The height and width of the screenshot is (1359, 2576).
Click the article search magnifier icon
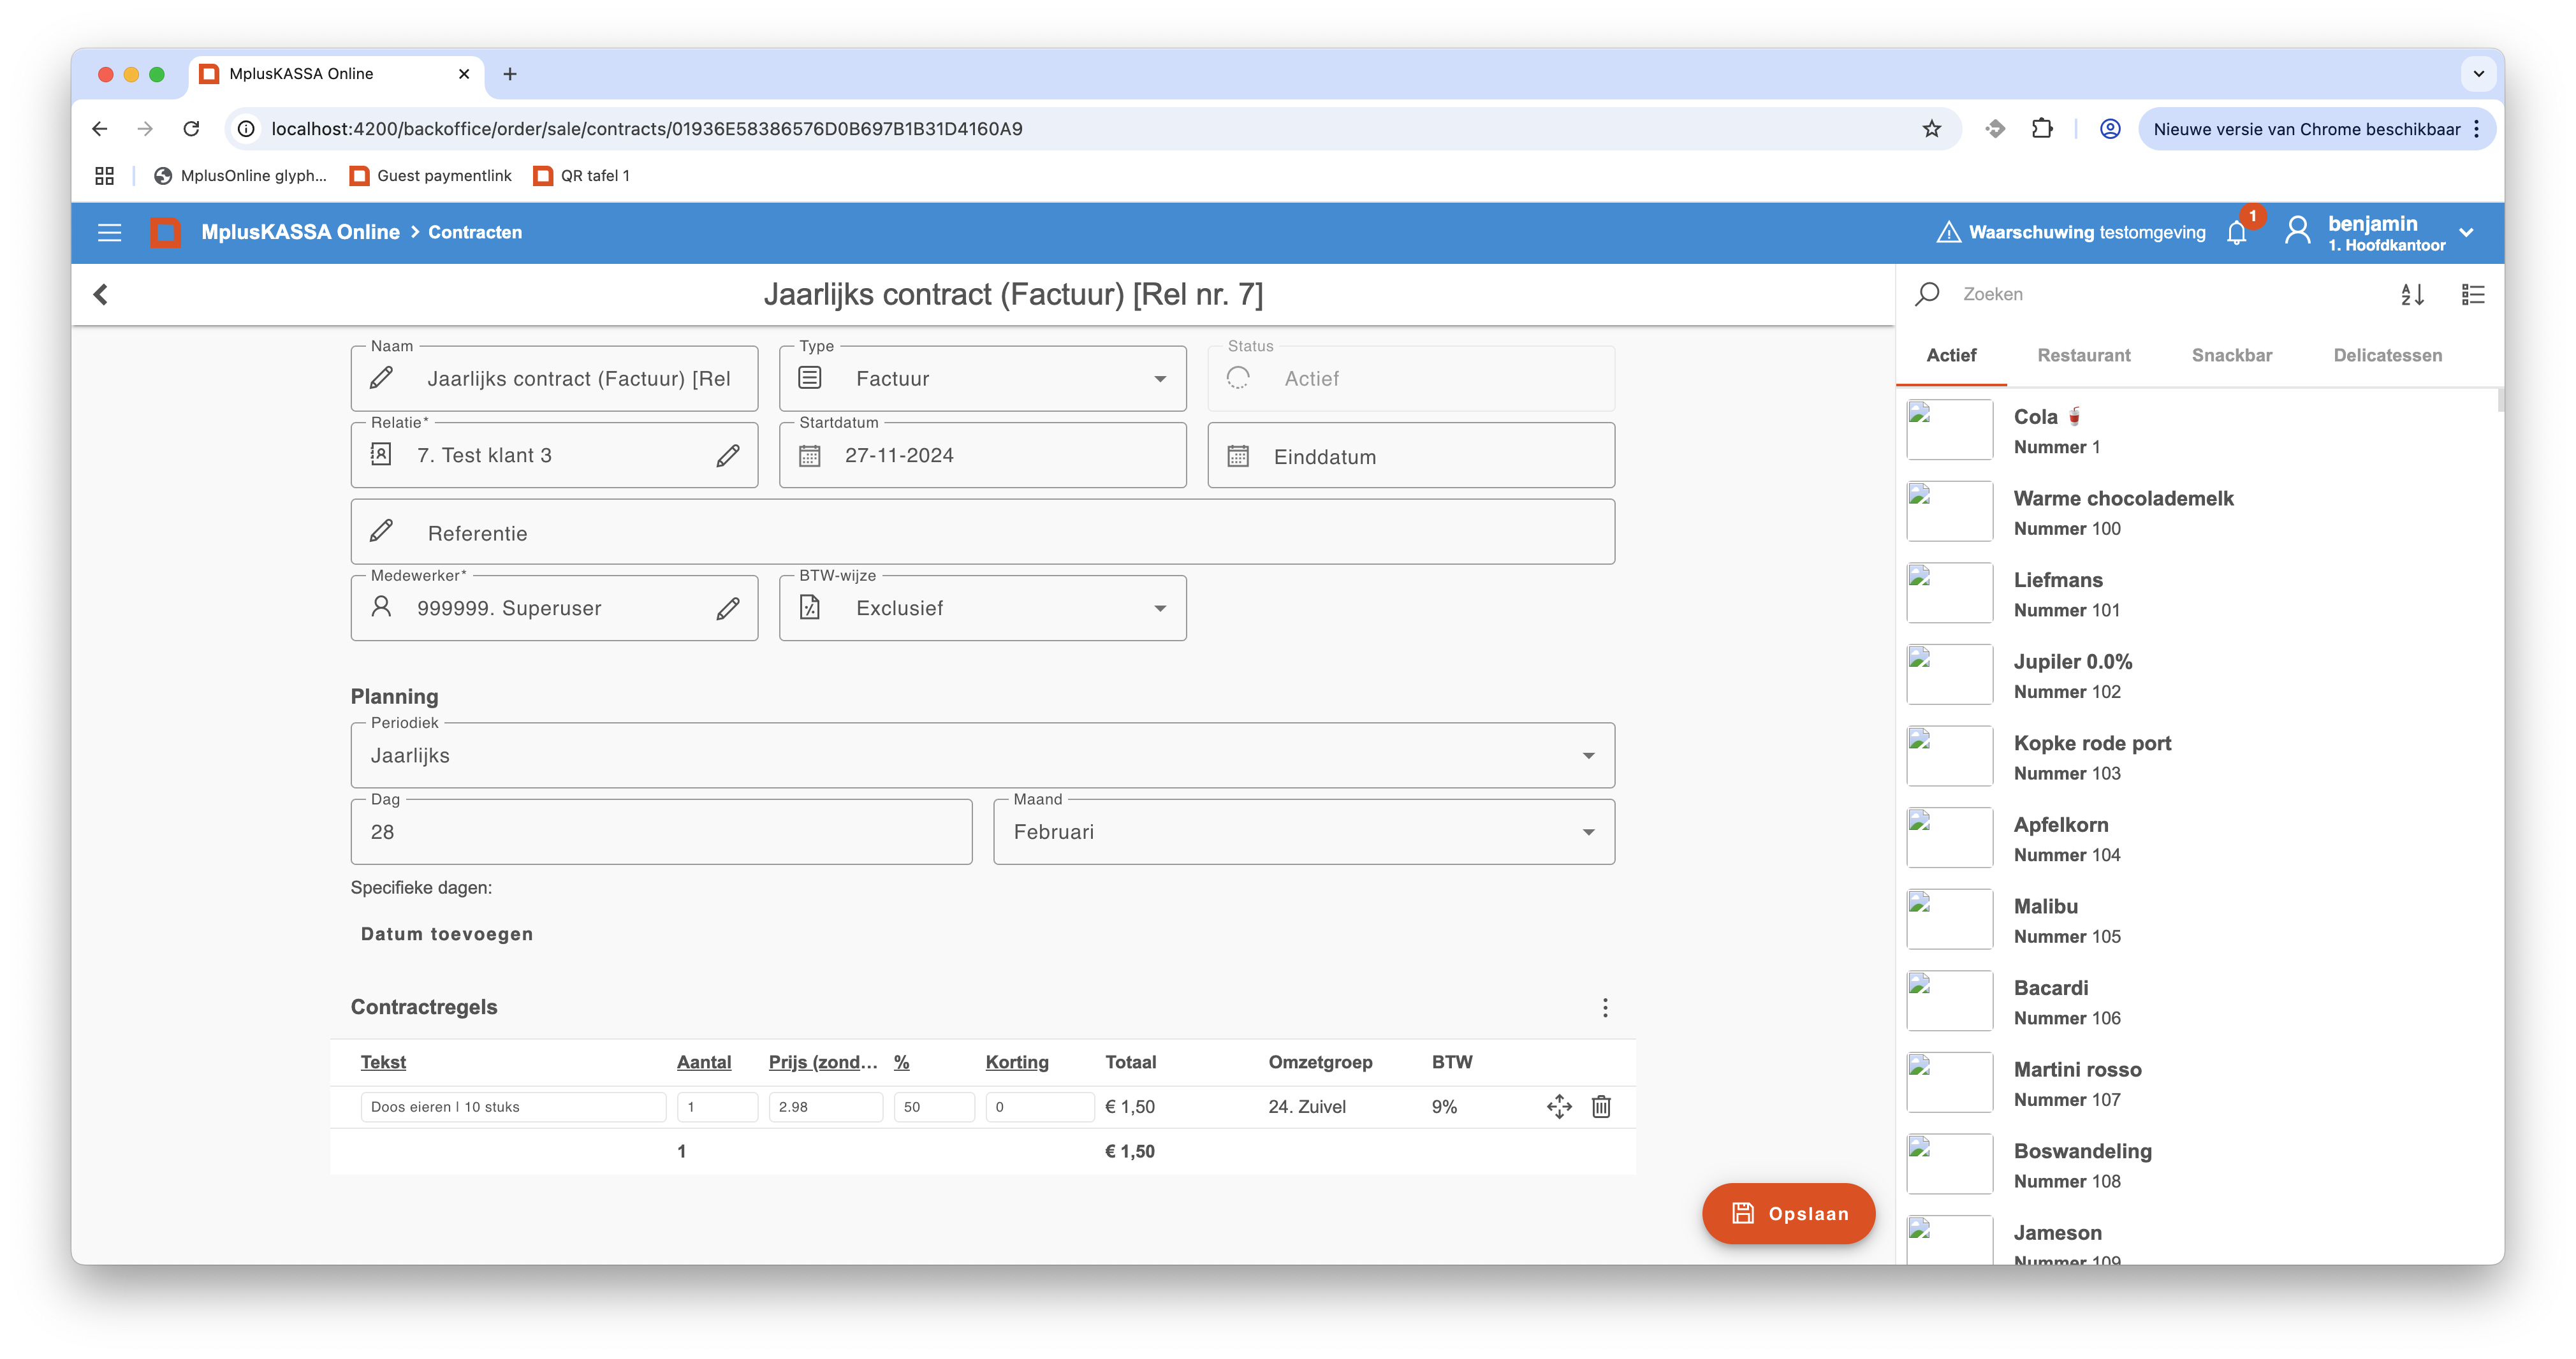pyautogui.click(x=1927, y=294)
